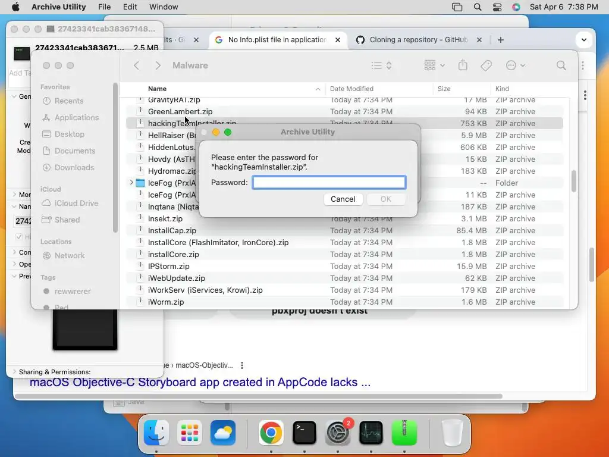Open Terminal from the Dock
609x457 pixels.
tap(304, 432)
